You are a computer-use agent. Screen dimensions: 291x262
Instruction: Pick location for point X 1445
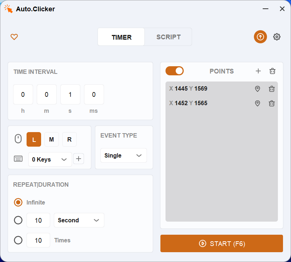[258, 89]
